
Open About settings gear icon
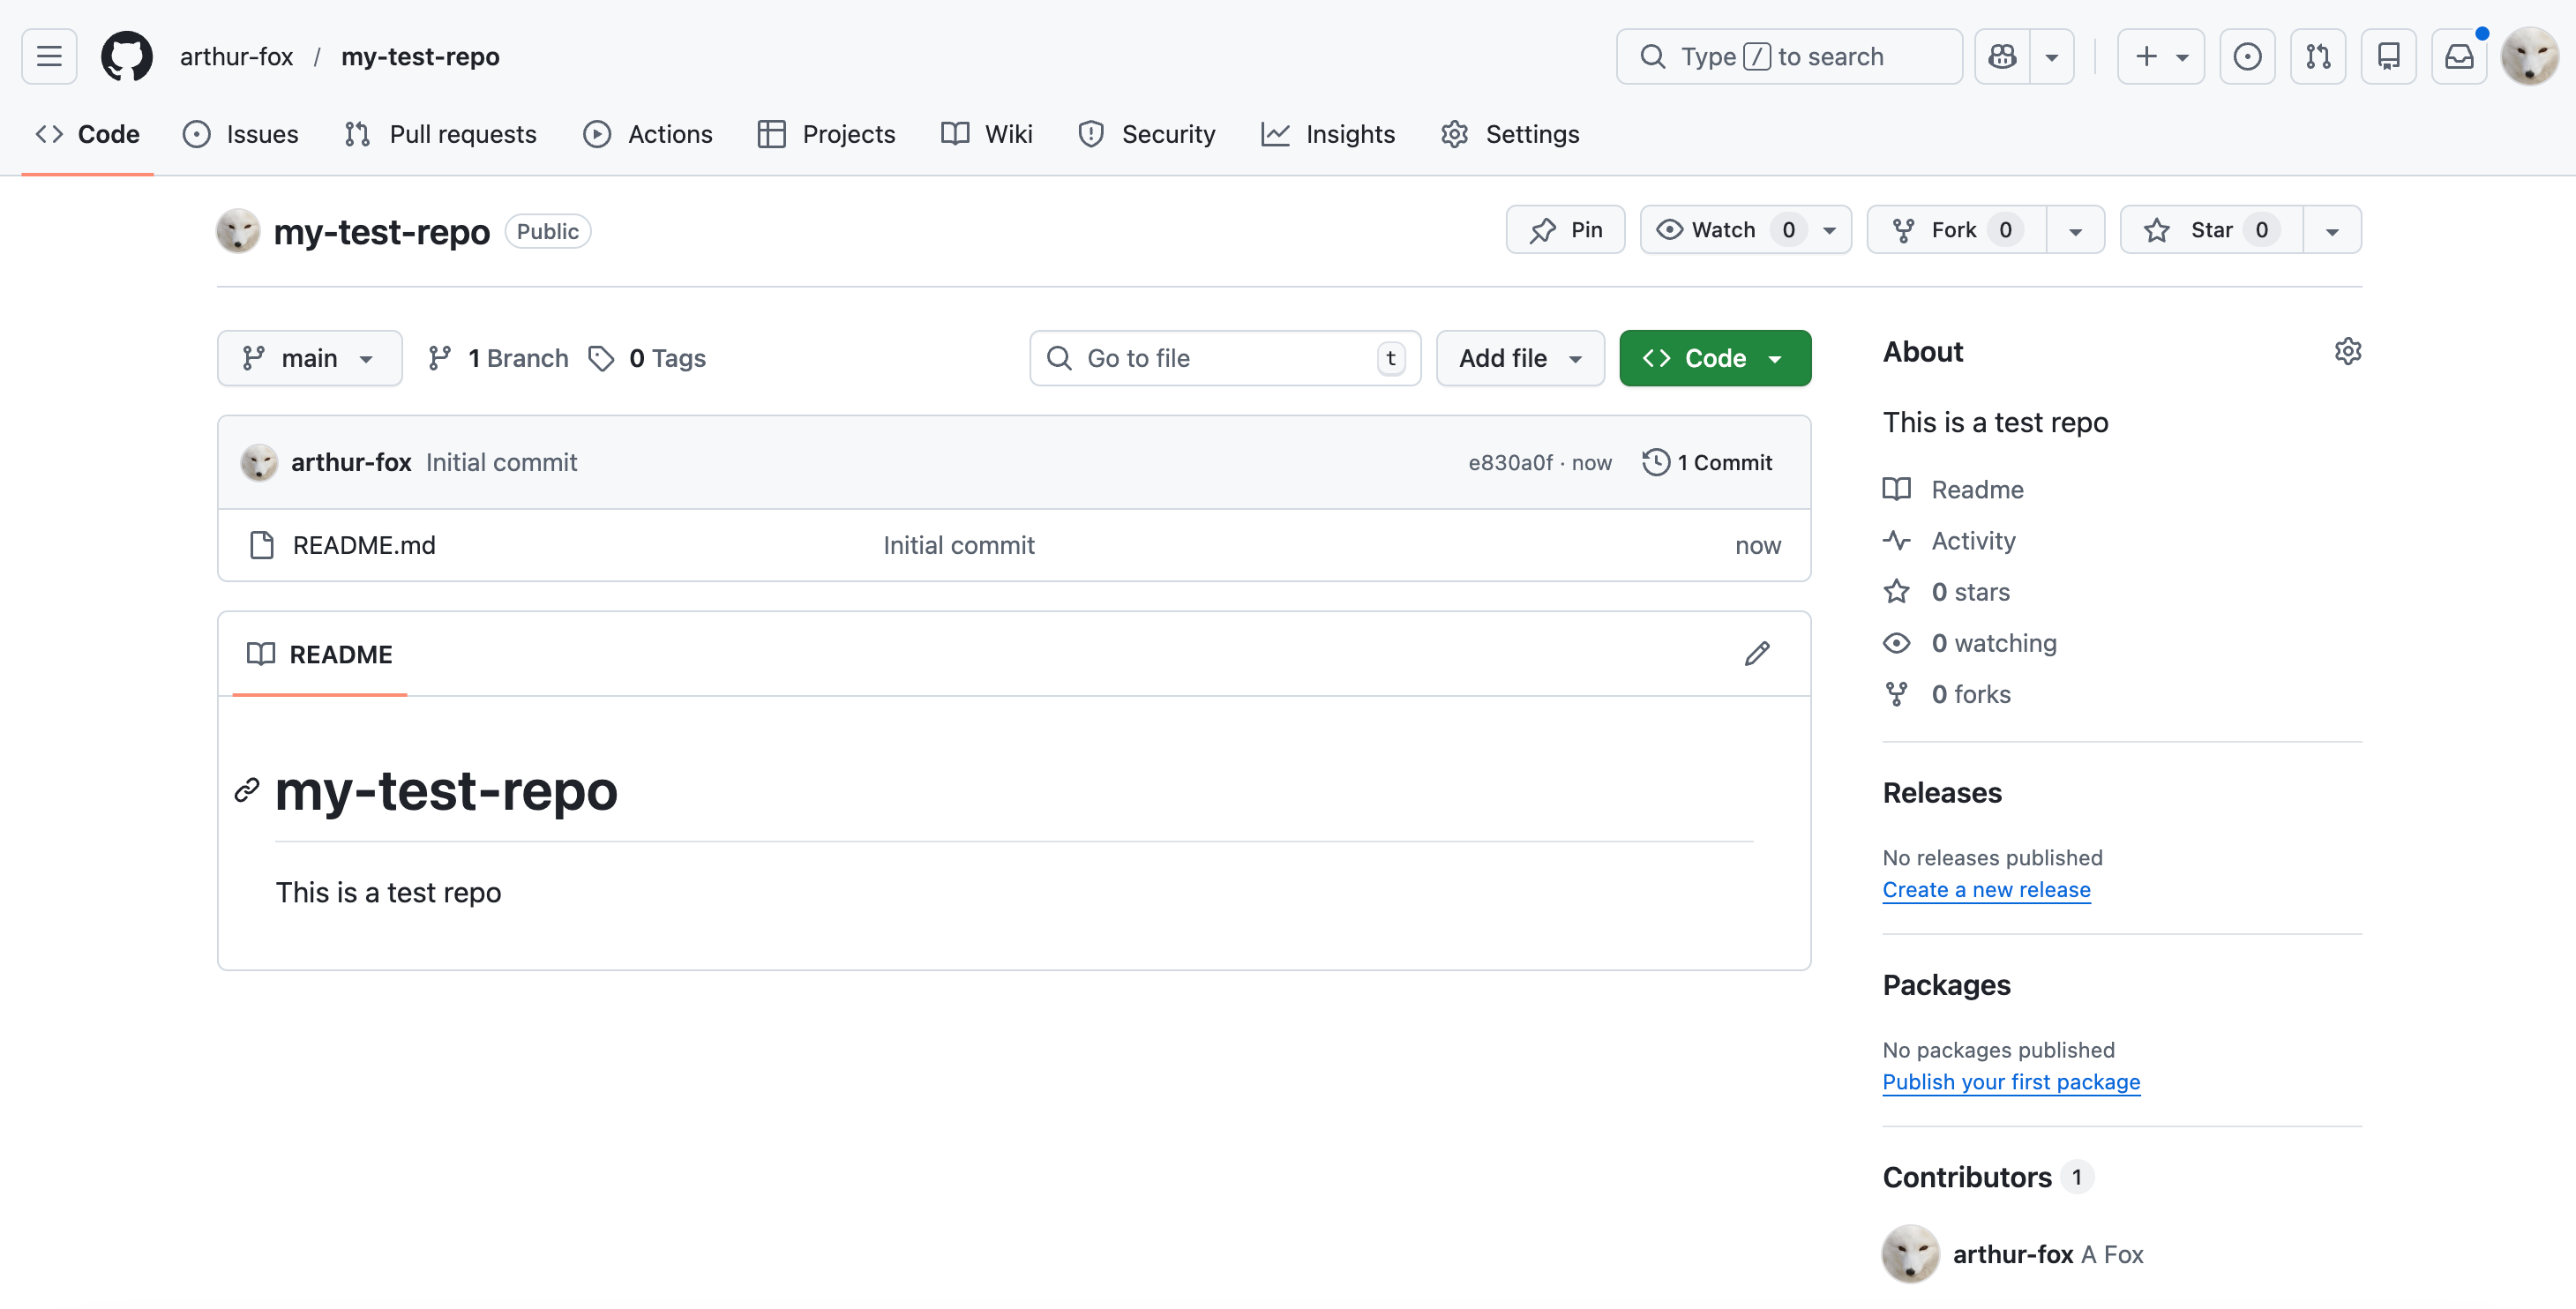pos(2347,352)
